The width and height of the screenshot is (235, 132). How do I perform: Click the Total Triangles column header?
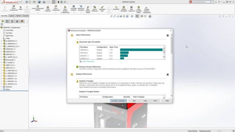tap(138, 97)
